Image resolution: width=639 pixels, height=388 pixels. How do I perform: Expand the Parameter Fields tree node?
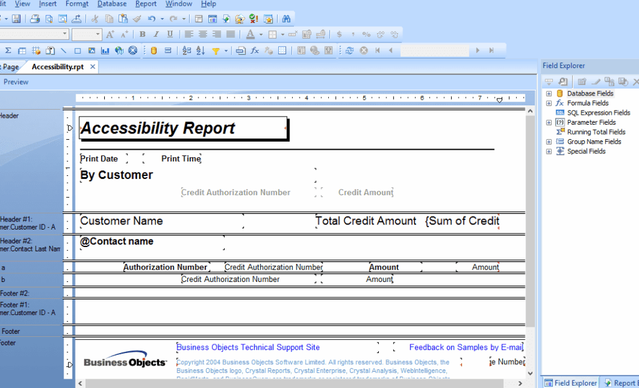(549, 122)
